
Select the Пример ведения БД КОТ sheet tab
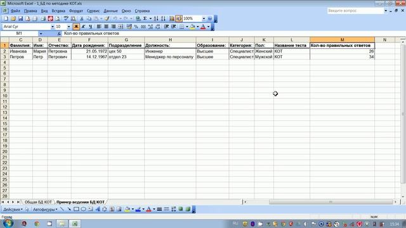[x=81, y=202]
